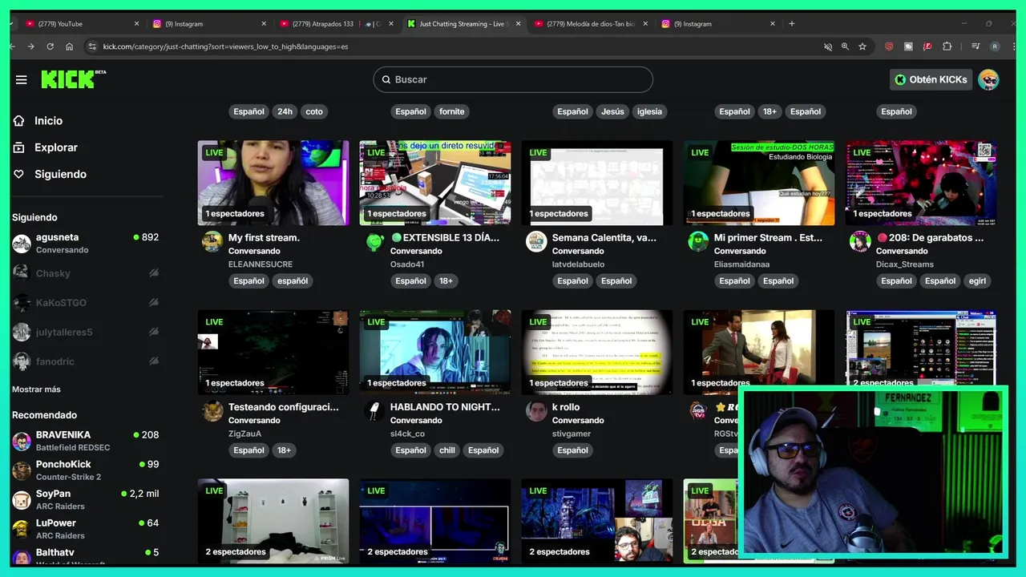Click stivgamer channel avatar

(536, 411)
